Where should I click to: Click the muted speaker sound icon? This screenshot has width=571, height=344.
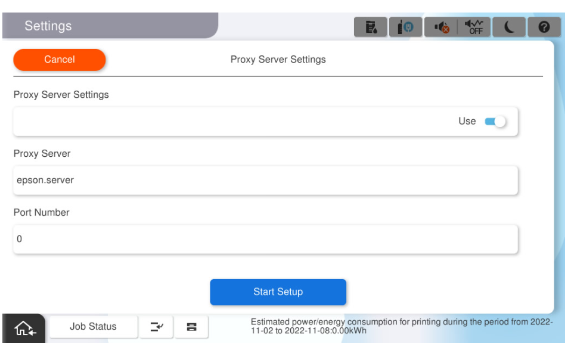pyautogui.click(x=441, y=27)
